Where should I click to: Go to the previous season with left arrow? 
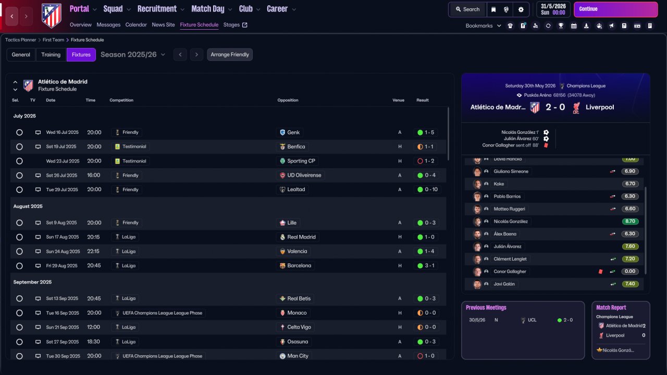click(180, 55)
